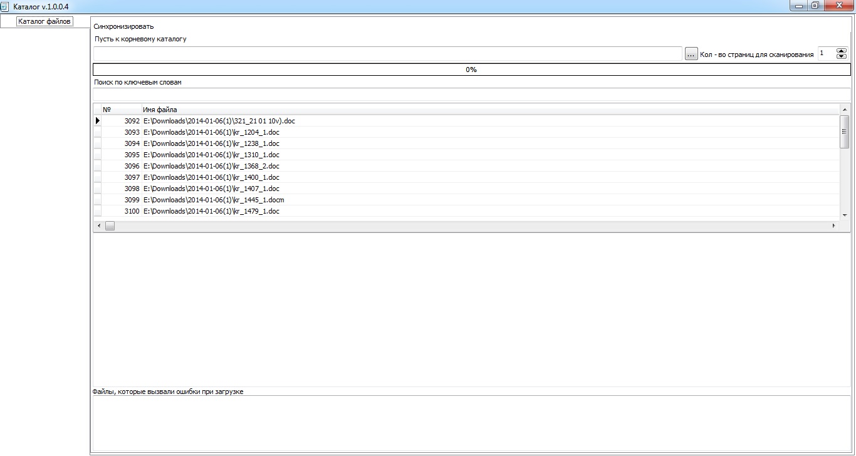This screenshot has width=856, height=456.
Task: Click row selector for row 3094
Action: tap(97, 143)
